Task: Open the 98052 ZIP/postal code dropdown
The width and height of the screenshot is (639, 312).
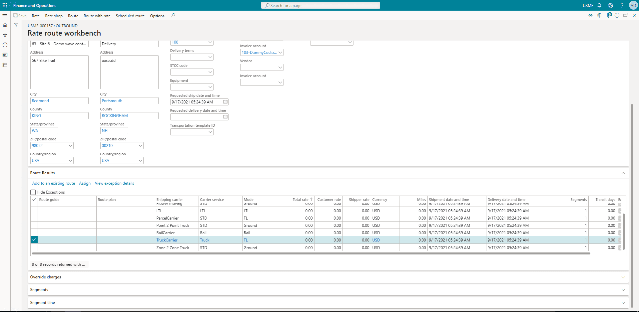Action: pyautogui.click(x=70, y=145)
